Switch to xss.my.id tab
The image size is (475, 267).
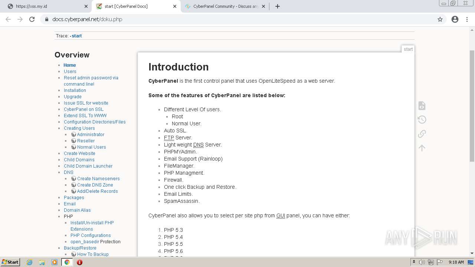(x=46, y=6)
